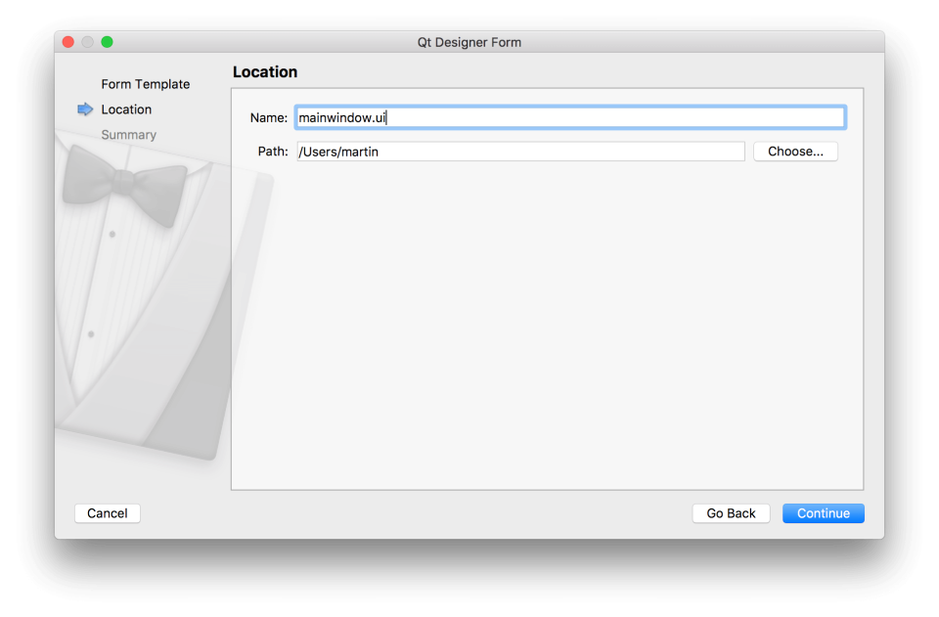Click Go Back to return to template
This screenshot has width=939, height=617.
[x=731, y=513]
